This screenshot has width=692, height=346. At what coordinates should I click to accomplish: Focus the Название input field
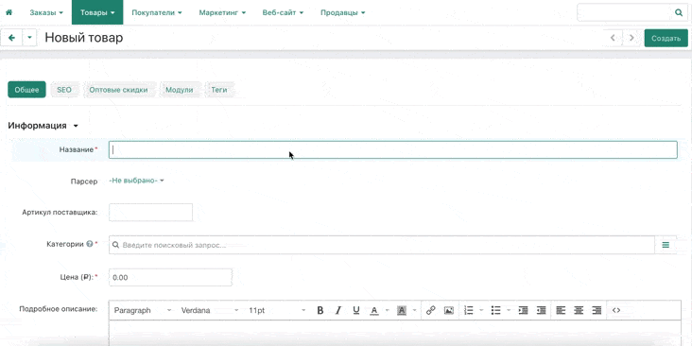click(x=392, y=149)
